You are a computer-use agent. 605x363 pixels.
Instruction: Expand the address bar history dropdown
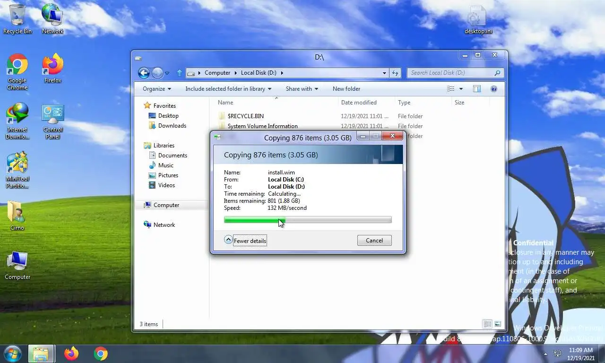pos(384,73)
